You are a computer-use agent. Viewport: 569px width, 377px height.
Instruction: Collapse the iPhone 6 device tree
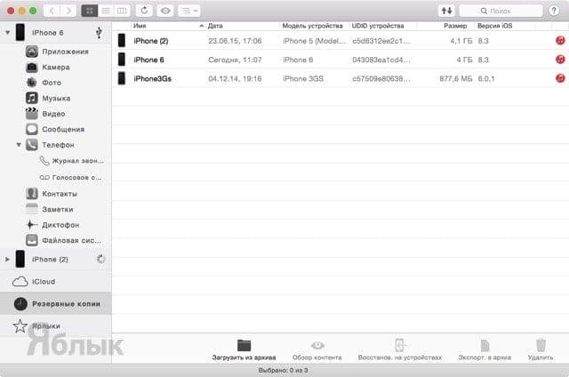click(8, 33)
